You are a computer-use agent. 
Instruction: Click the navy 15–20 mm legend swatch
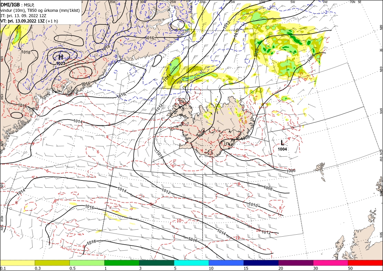pos(261,263)
